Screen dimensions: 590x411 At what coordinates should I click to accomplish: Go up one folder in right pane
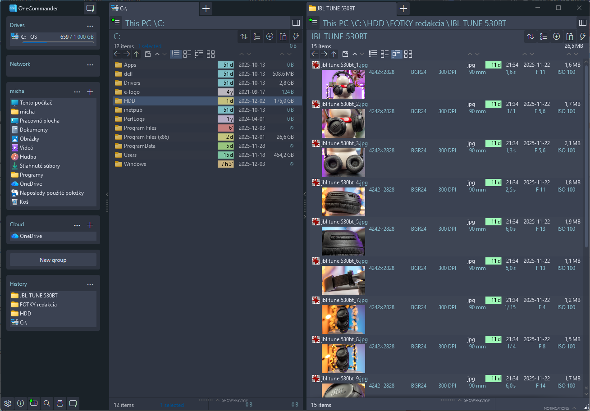334,54
